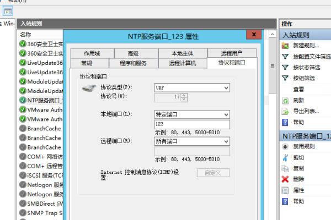
Task: Click the filter by group funnel icon
Action: [285, 78]
